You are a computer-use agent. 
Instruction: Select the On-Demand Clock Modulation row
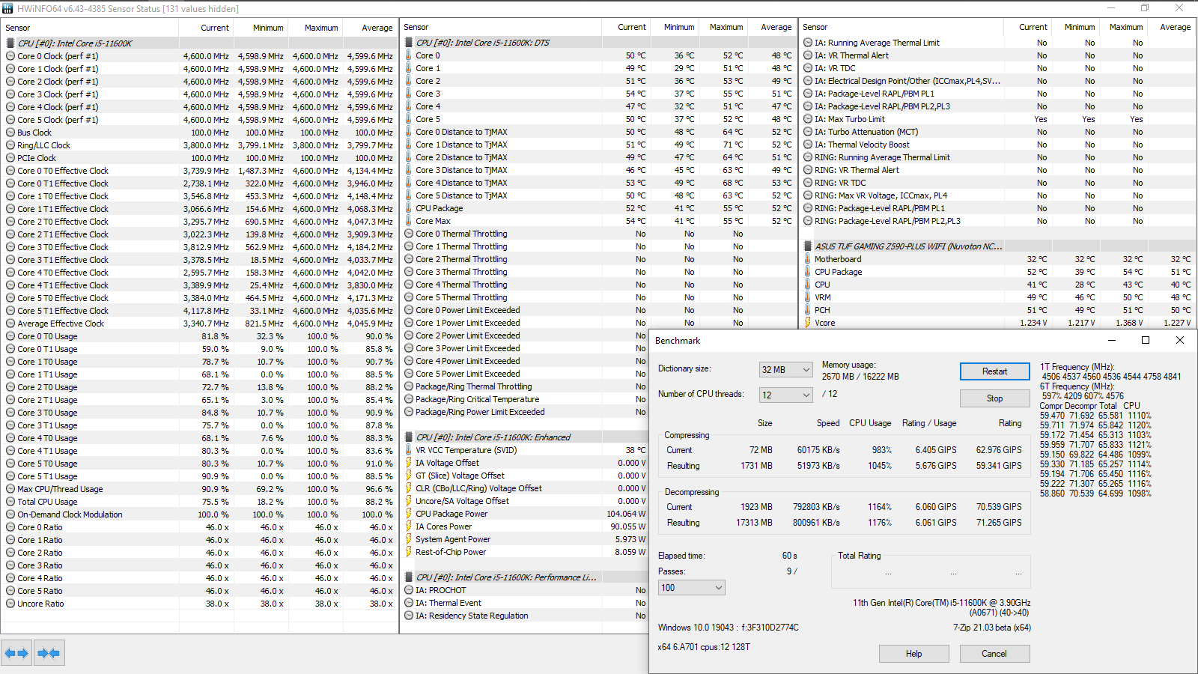[200, 514]
